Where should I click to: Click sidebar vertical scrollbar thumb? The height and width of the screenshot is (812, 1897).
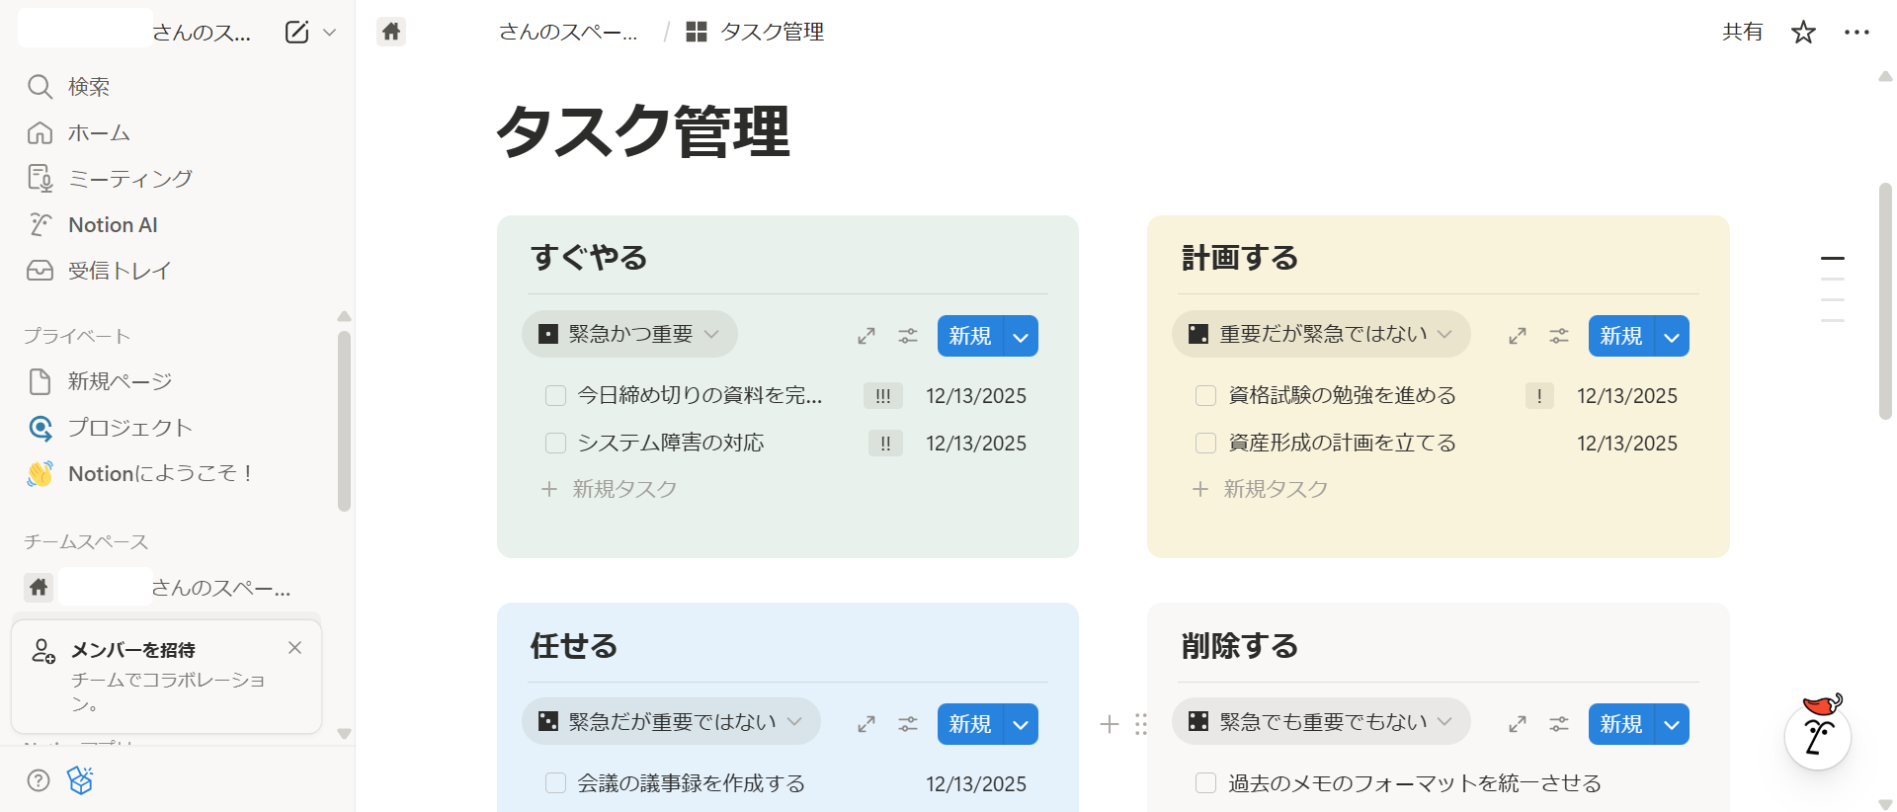pyautogui.click(x=344, y=421)
